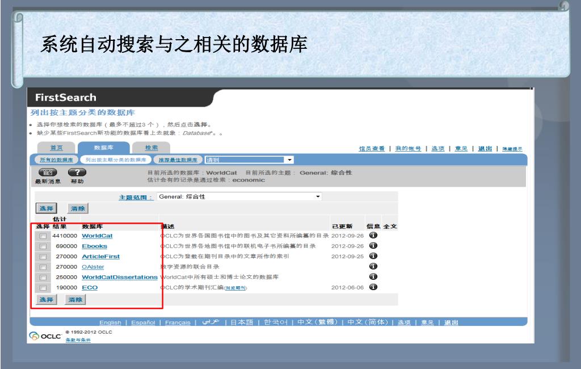
Task: Select the 所有的数据库 sub-tab
Action: pyautogui.click(x=56, y=160)
